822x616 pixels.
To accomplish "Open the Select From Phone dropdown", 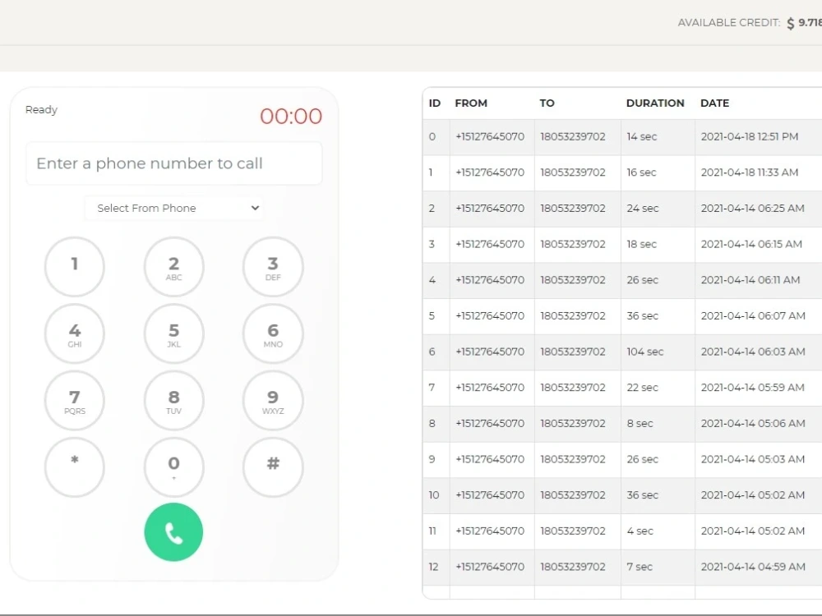I will click(173, 208).
